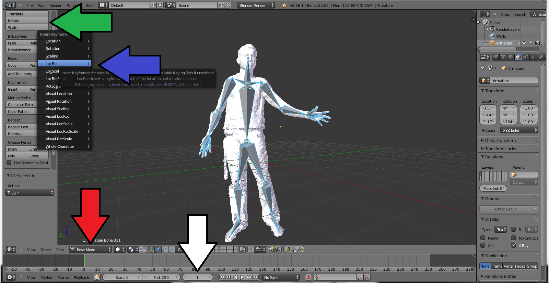This screenshot has width=549, height=283.
Task: Enable the Name display checkbox
Action: pyautogui.click(x=483, y=238)
